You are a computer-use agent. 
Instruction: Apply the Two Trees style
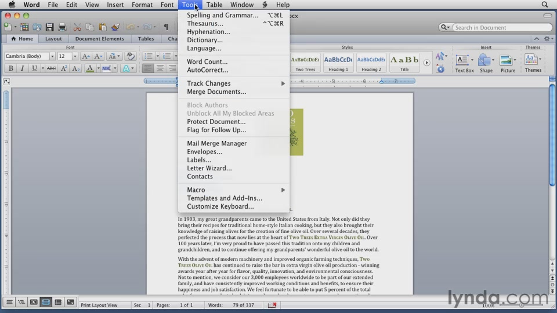[305, 63]
